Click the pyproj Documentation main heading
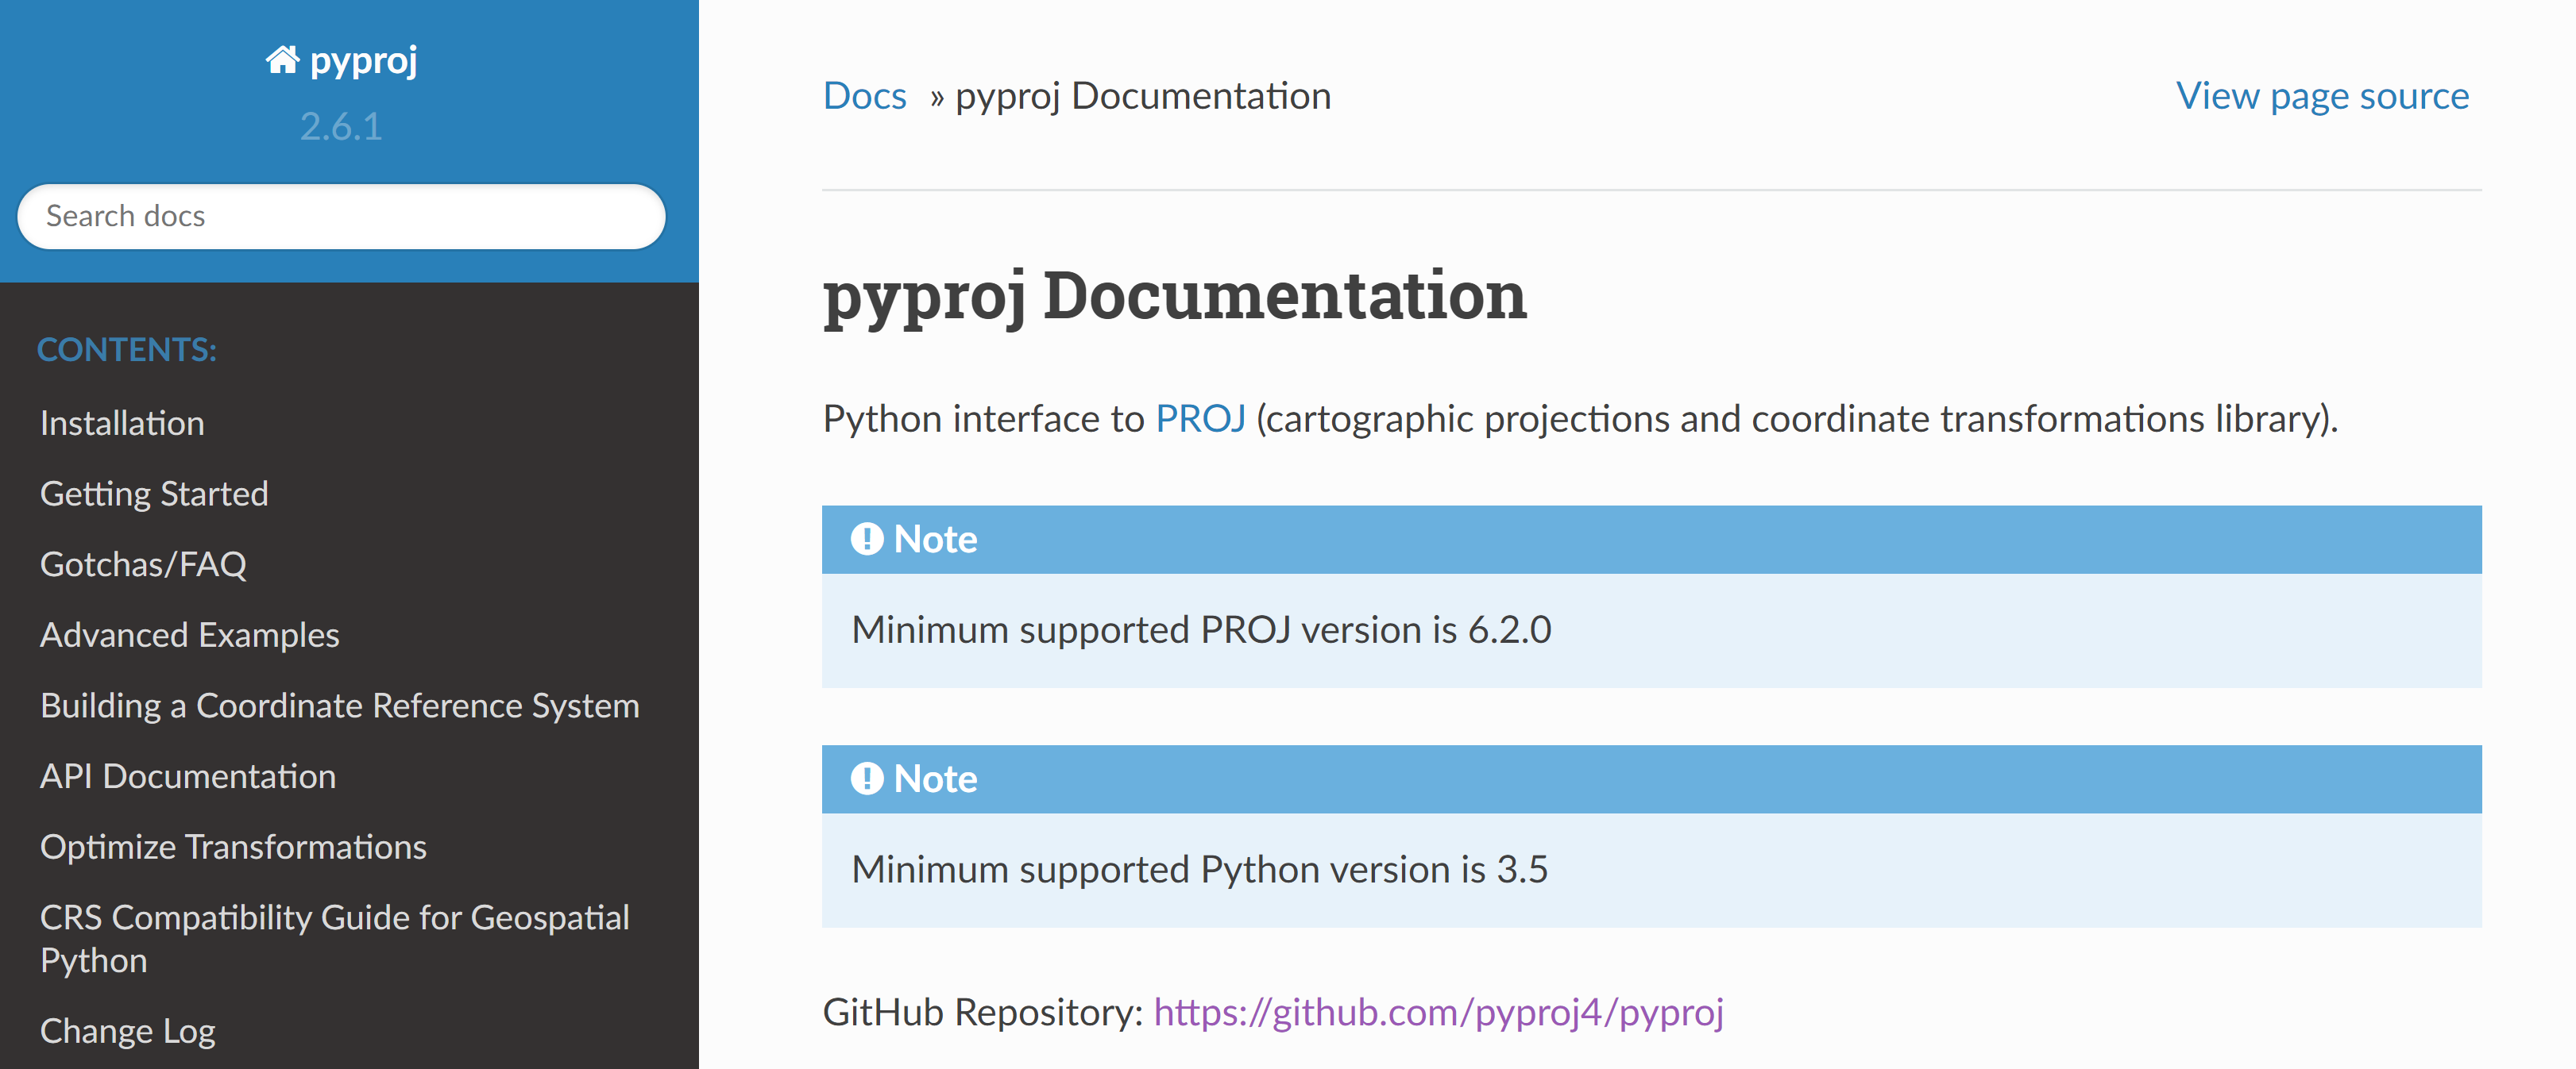 click(1174, 296)
